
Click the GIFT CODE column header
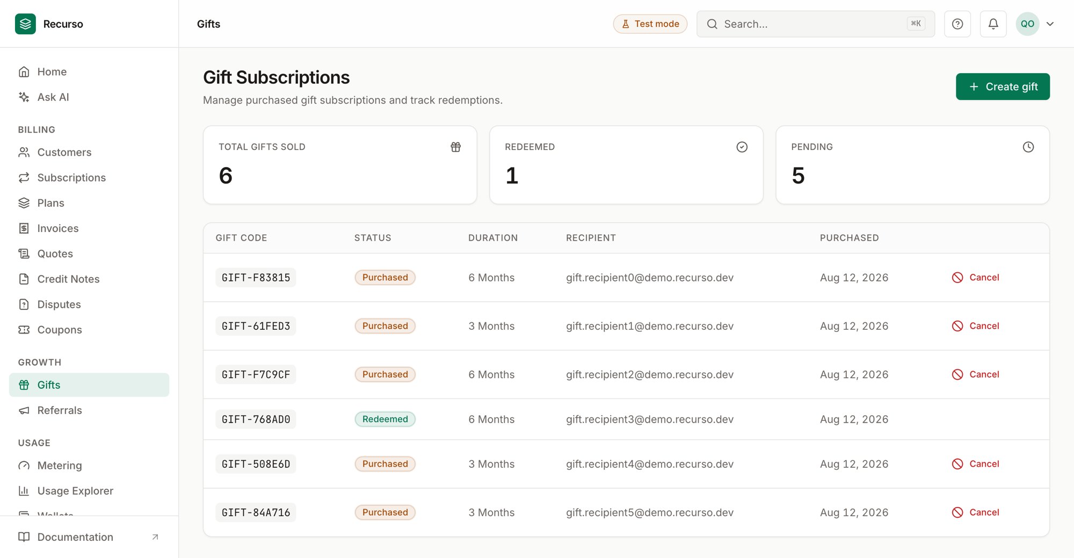(241, 238)
